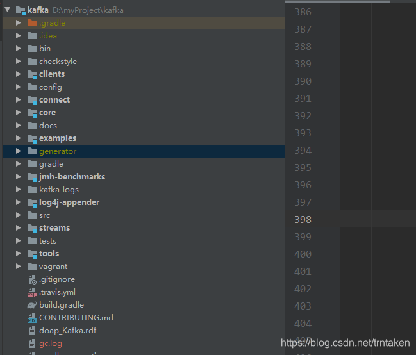416x355 pixels.
Task: Expand the clients module arrow
Action: pos(19,74)
